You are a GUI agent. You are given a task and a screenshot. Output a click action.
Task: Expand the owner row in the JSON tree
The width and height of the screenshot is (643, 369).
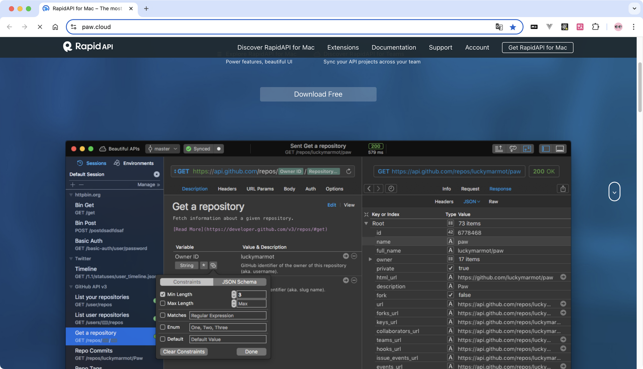(370, 259)
